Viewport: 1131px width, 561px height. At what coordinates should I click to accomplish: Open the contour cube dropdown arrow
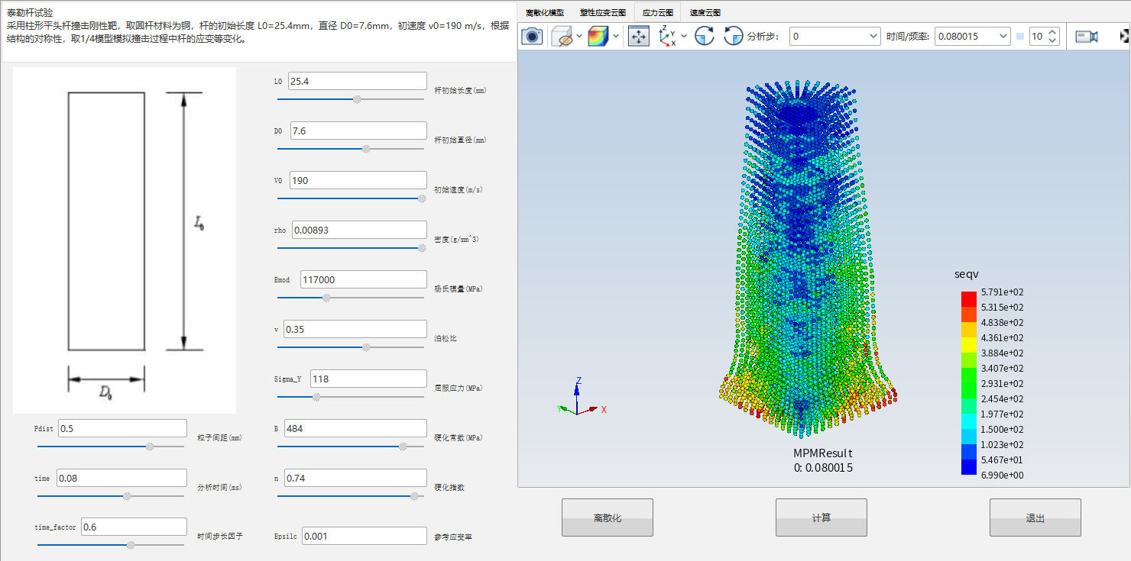click(616, 36)
